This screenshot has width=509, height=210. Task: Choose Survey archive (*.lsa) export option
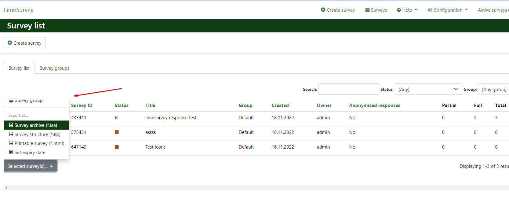(36, 125)
